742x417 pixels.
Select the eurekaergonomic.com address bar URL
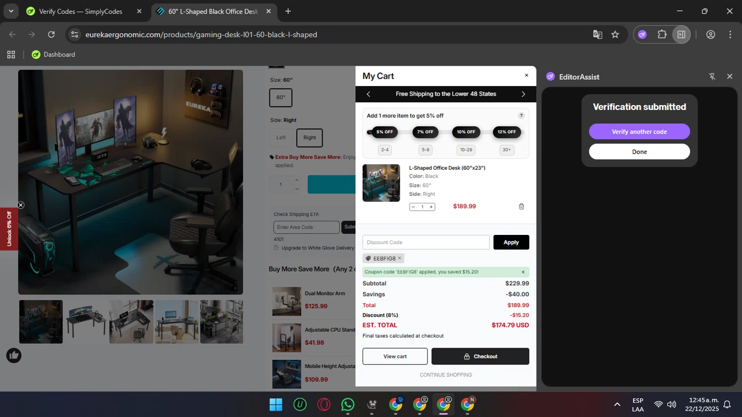point(201,35)
